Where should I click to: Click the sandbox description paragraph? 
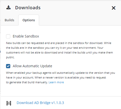coord(59,50)
